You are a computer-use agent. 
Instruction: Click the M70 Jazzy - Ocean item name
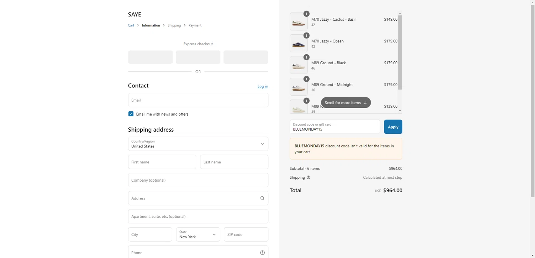[x=327, y=41]
